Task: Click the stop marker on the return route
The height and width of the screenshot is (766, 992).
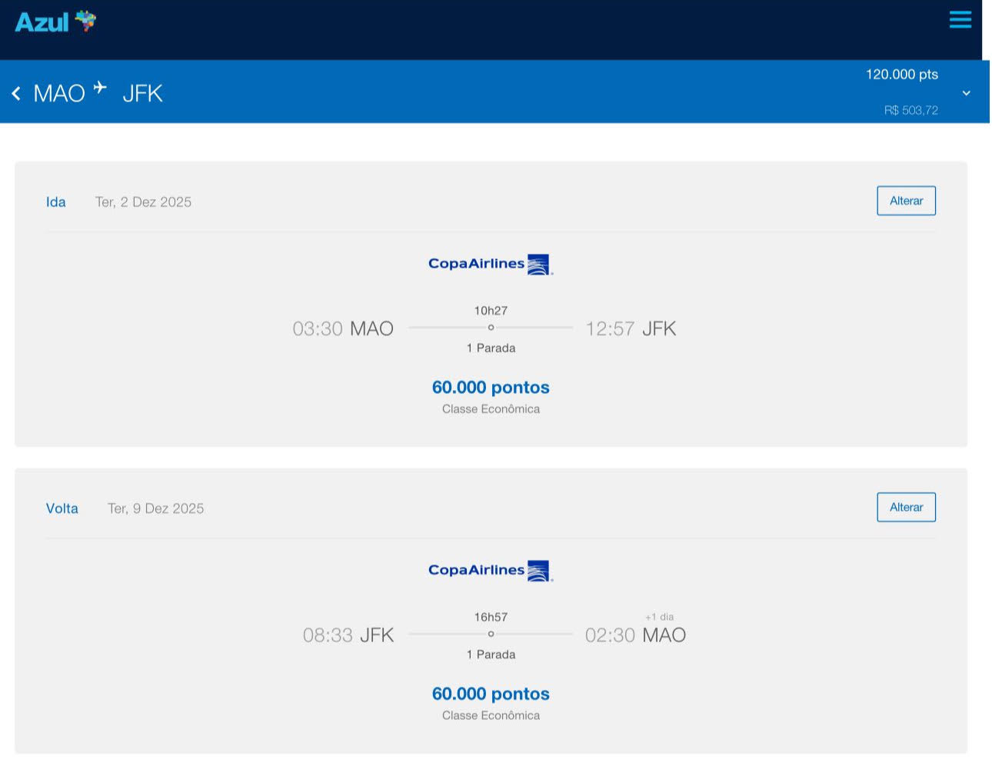Action: [491, 634]
